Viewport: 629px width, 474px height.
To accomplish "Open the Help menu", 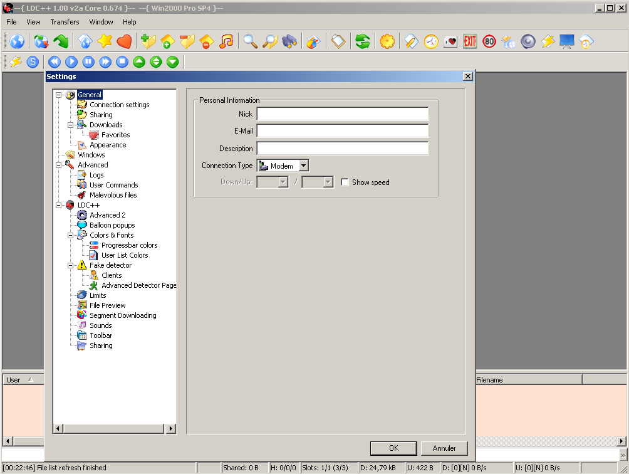I will (x=129, y=22).
